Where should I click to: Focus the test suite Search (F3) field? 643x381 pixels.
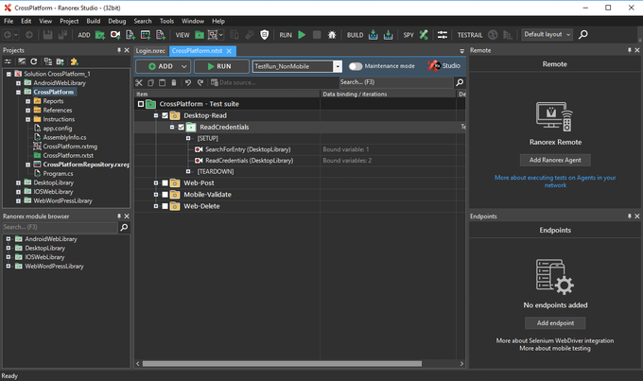396,82
